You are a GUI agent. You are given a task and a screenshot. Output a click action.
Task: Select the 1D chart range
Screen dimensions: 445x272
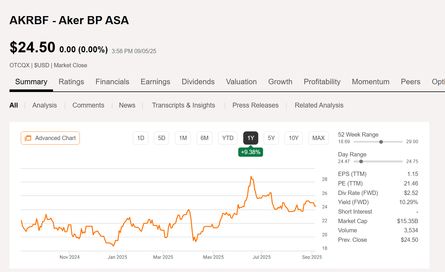(141, 138)
